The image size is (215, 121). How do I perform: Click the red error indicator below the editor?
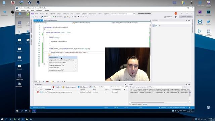click(47, 81)
